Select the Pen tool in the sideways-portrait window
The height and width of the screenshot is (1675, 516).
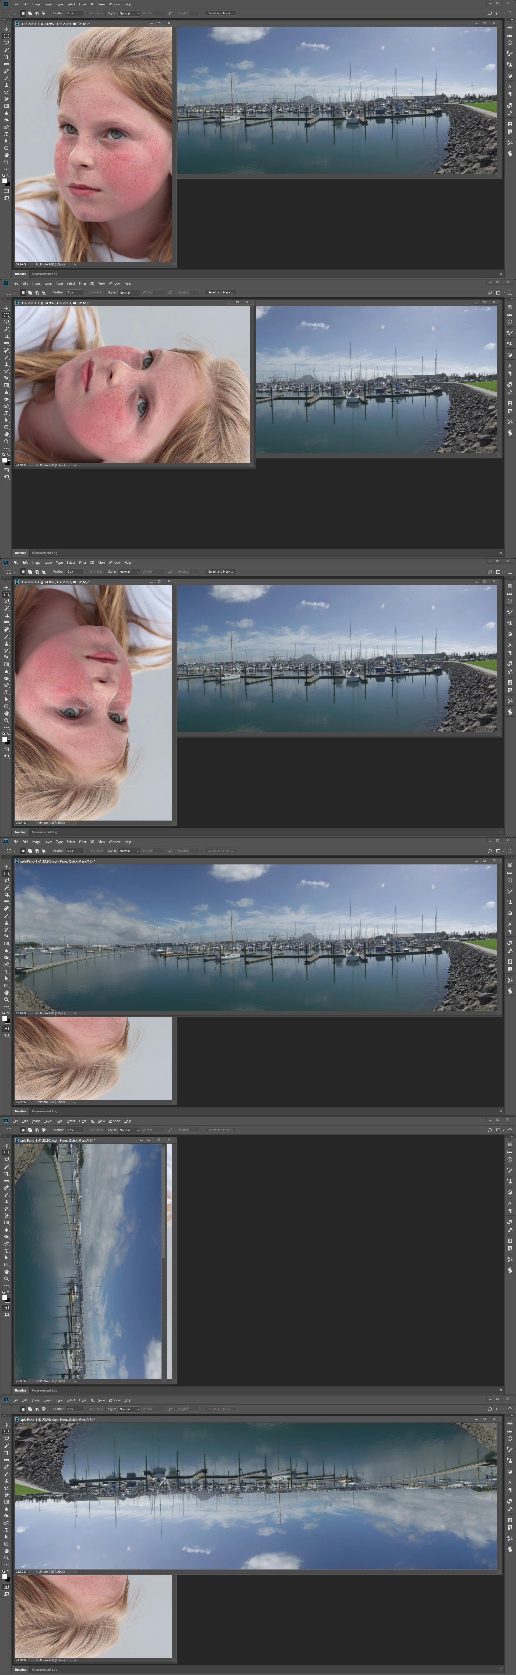[6, 407]
